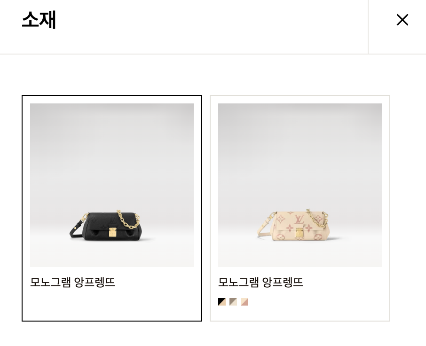Image resolution: width=426 pixels, height=346 pixels.
Task: Click the gold chain on black bag
Action: pos(128,219)
